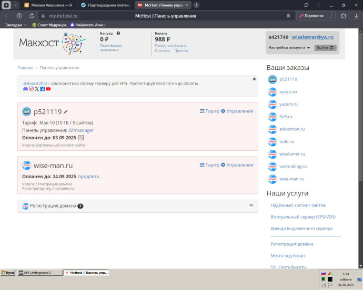Select p521119 in Ваши заказы list
The height and width of the screenshot is (290, 363).
[288, 79]
